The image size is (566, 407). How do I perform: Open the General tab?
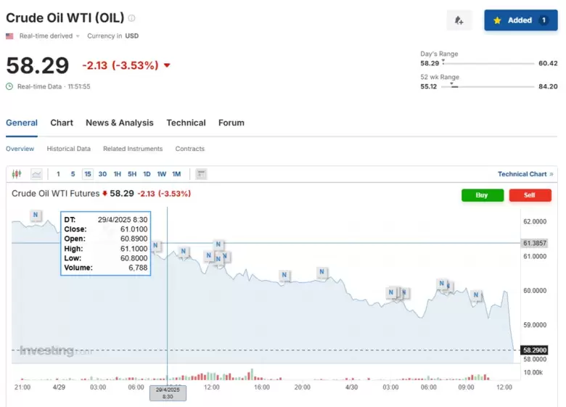[22, 123]
